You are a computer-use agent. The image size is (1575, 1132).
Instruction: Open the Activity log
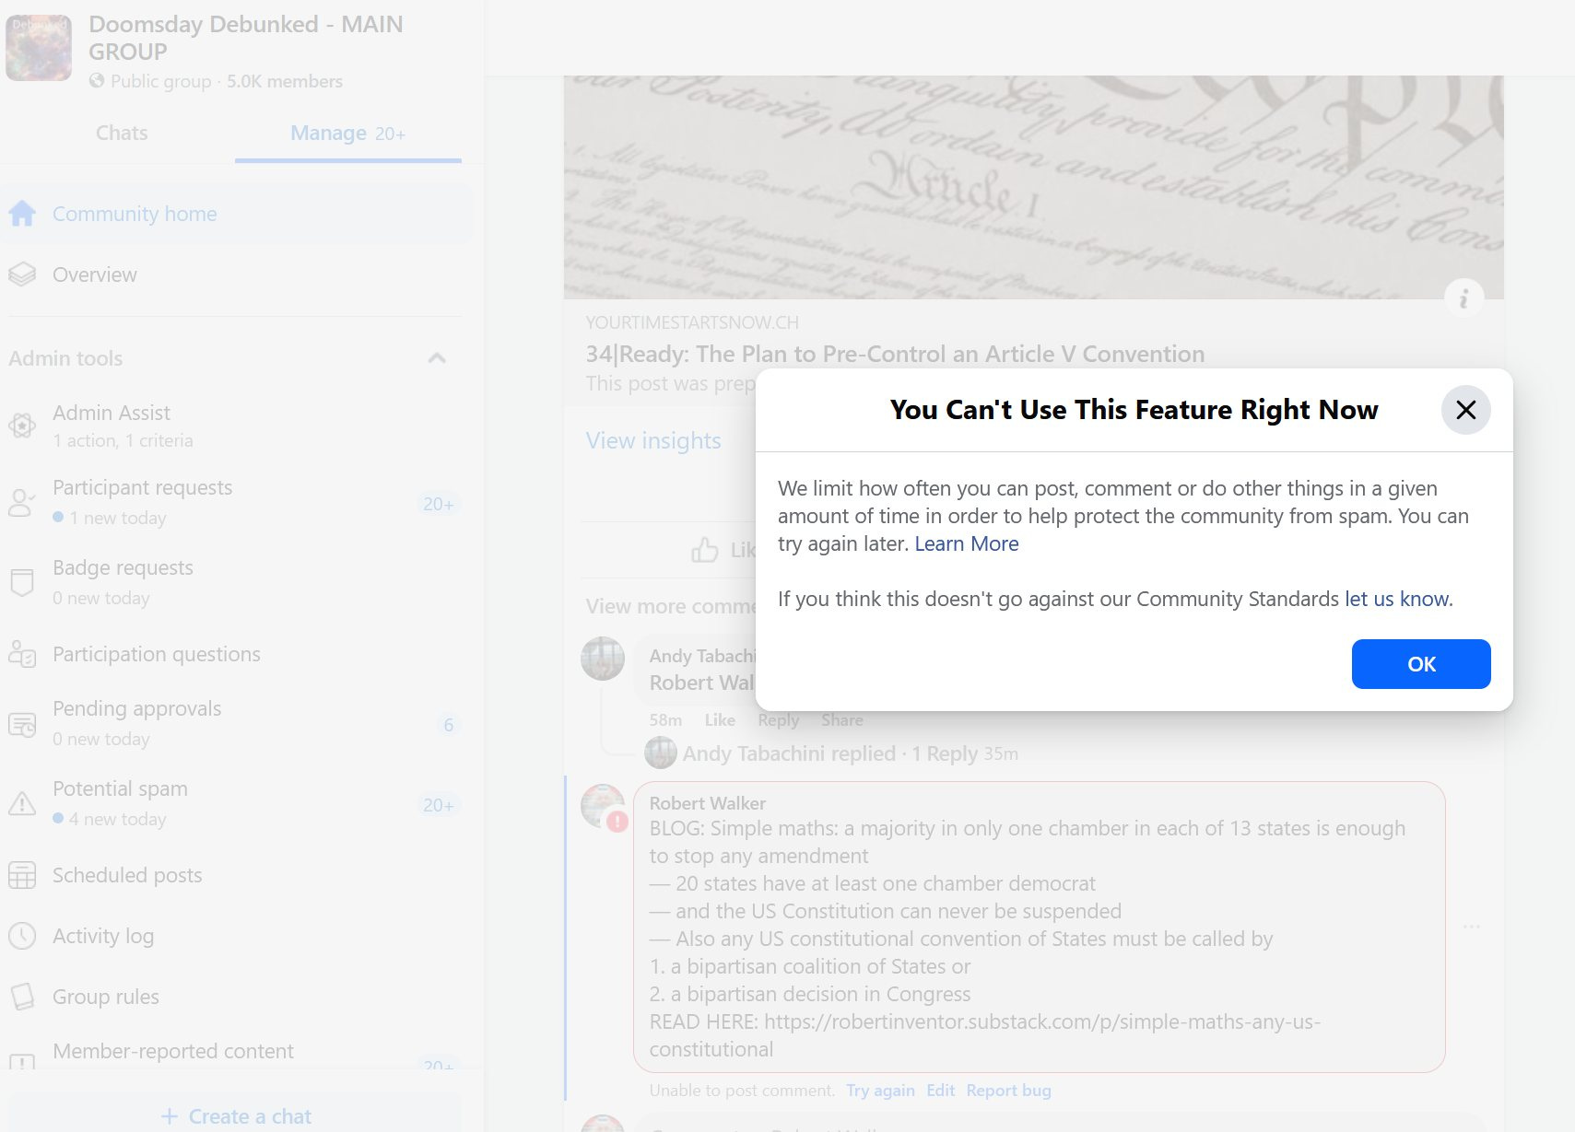coord(237,936)
